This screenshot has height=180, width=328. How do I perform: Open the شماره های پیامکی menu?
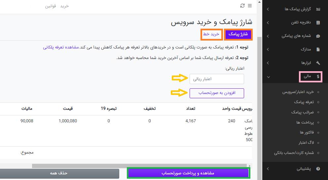coord(296,36)
